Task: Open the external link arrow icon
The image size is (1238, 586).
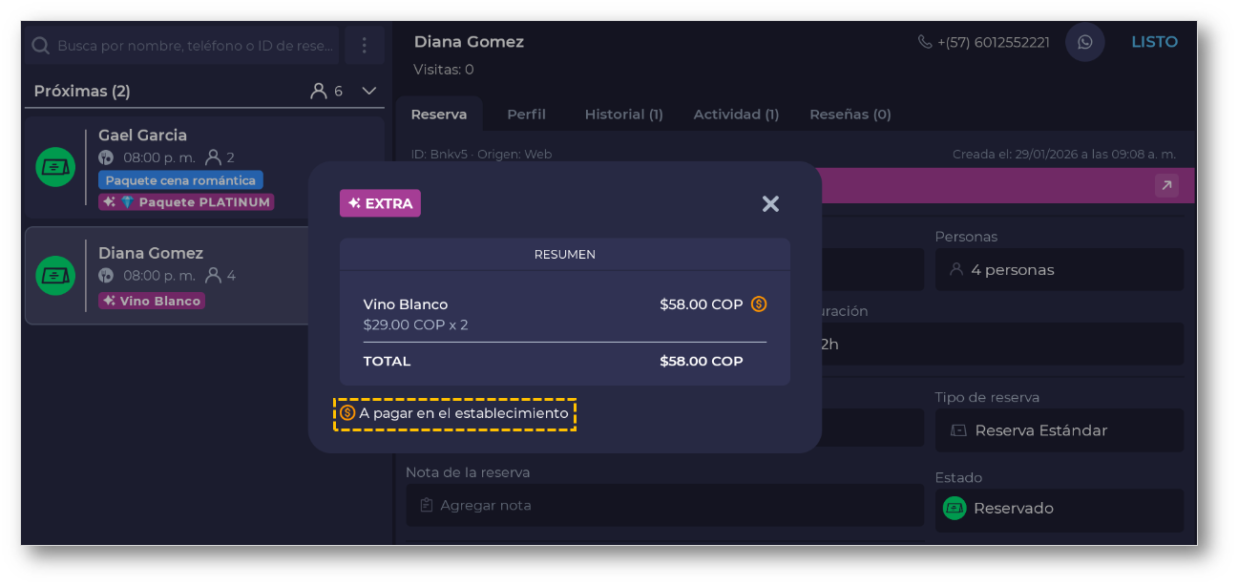Action: pos(1166,185)
